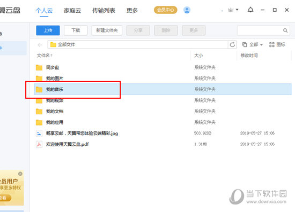This screenshot has height=212, width=295.
Task: Select 欢迎使用天翼云盘.pdf file name
Action: (68, 144)
